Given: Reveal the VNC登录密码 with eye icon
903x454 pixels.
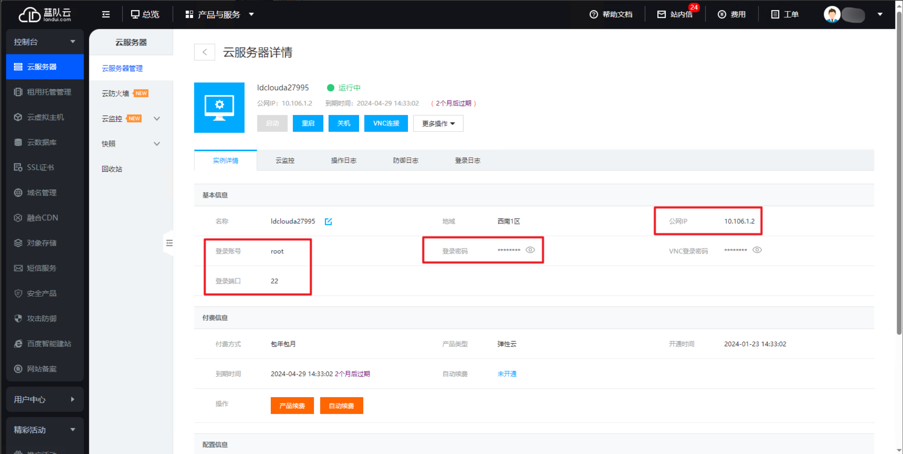Looking at the screenshot, I should click(757, 250).
